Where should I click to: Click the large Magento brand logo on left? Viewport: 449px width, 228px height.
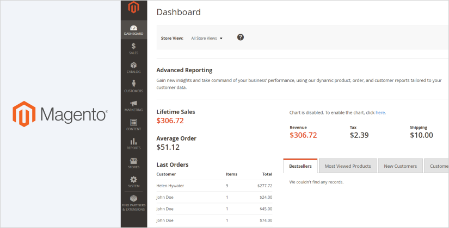point(60,114)
